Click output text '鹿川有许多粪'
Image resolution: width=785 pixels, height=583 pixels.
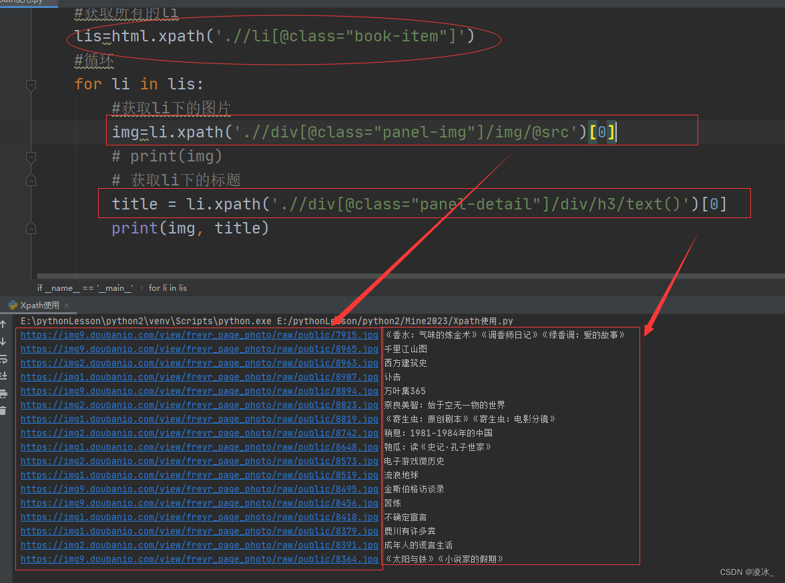coord(410,531)
